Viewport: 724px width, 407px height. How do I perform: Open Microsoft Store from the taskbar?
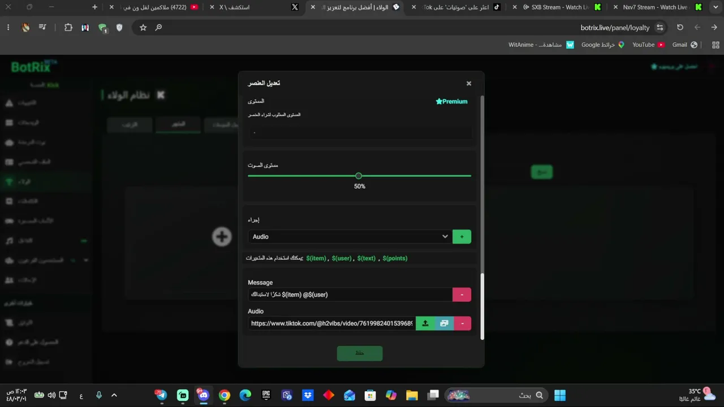(370, 395)
